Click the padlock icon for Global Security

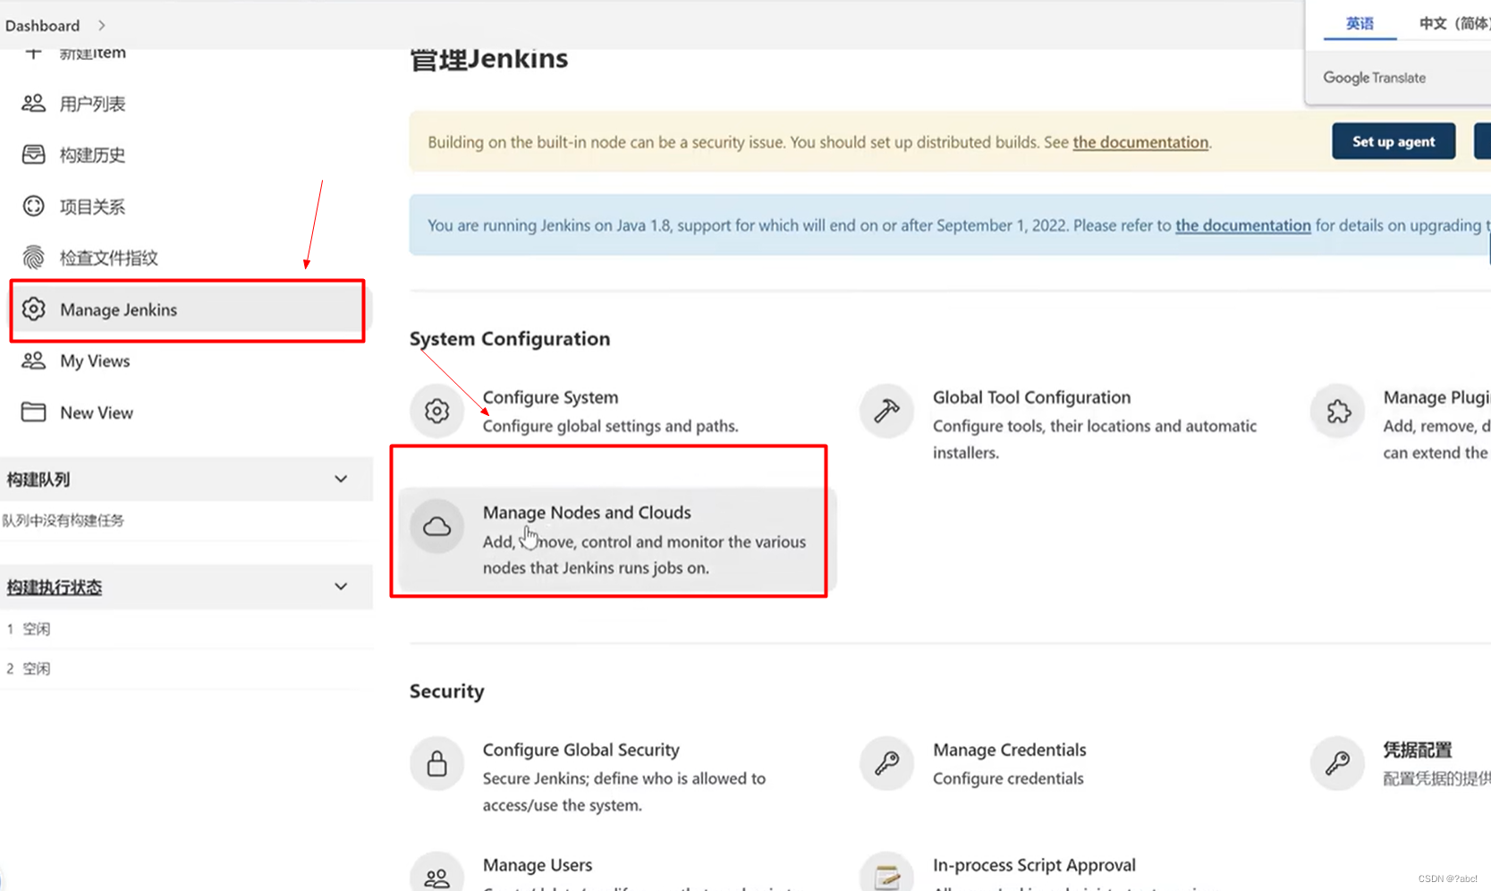point(436,763)
